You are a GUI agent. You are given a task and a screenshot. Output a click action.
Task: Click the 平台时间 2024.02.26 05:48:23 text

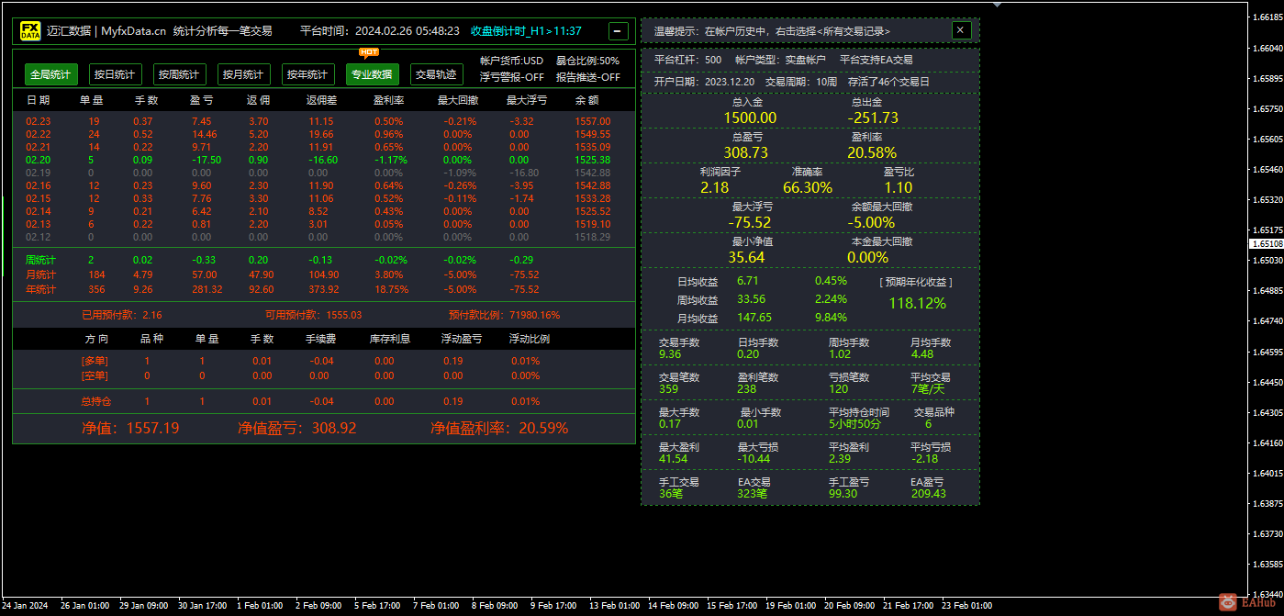[380, 31]
